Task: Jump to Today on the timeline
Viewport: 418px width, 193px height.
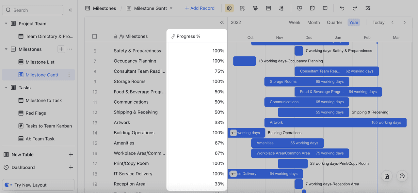Action: tap(378, 22)
